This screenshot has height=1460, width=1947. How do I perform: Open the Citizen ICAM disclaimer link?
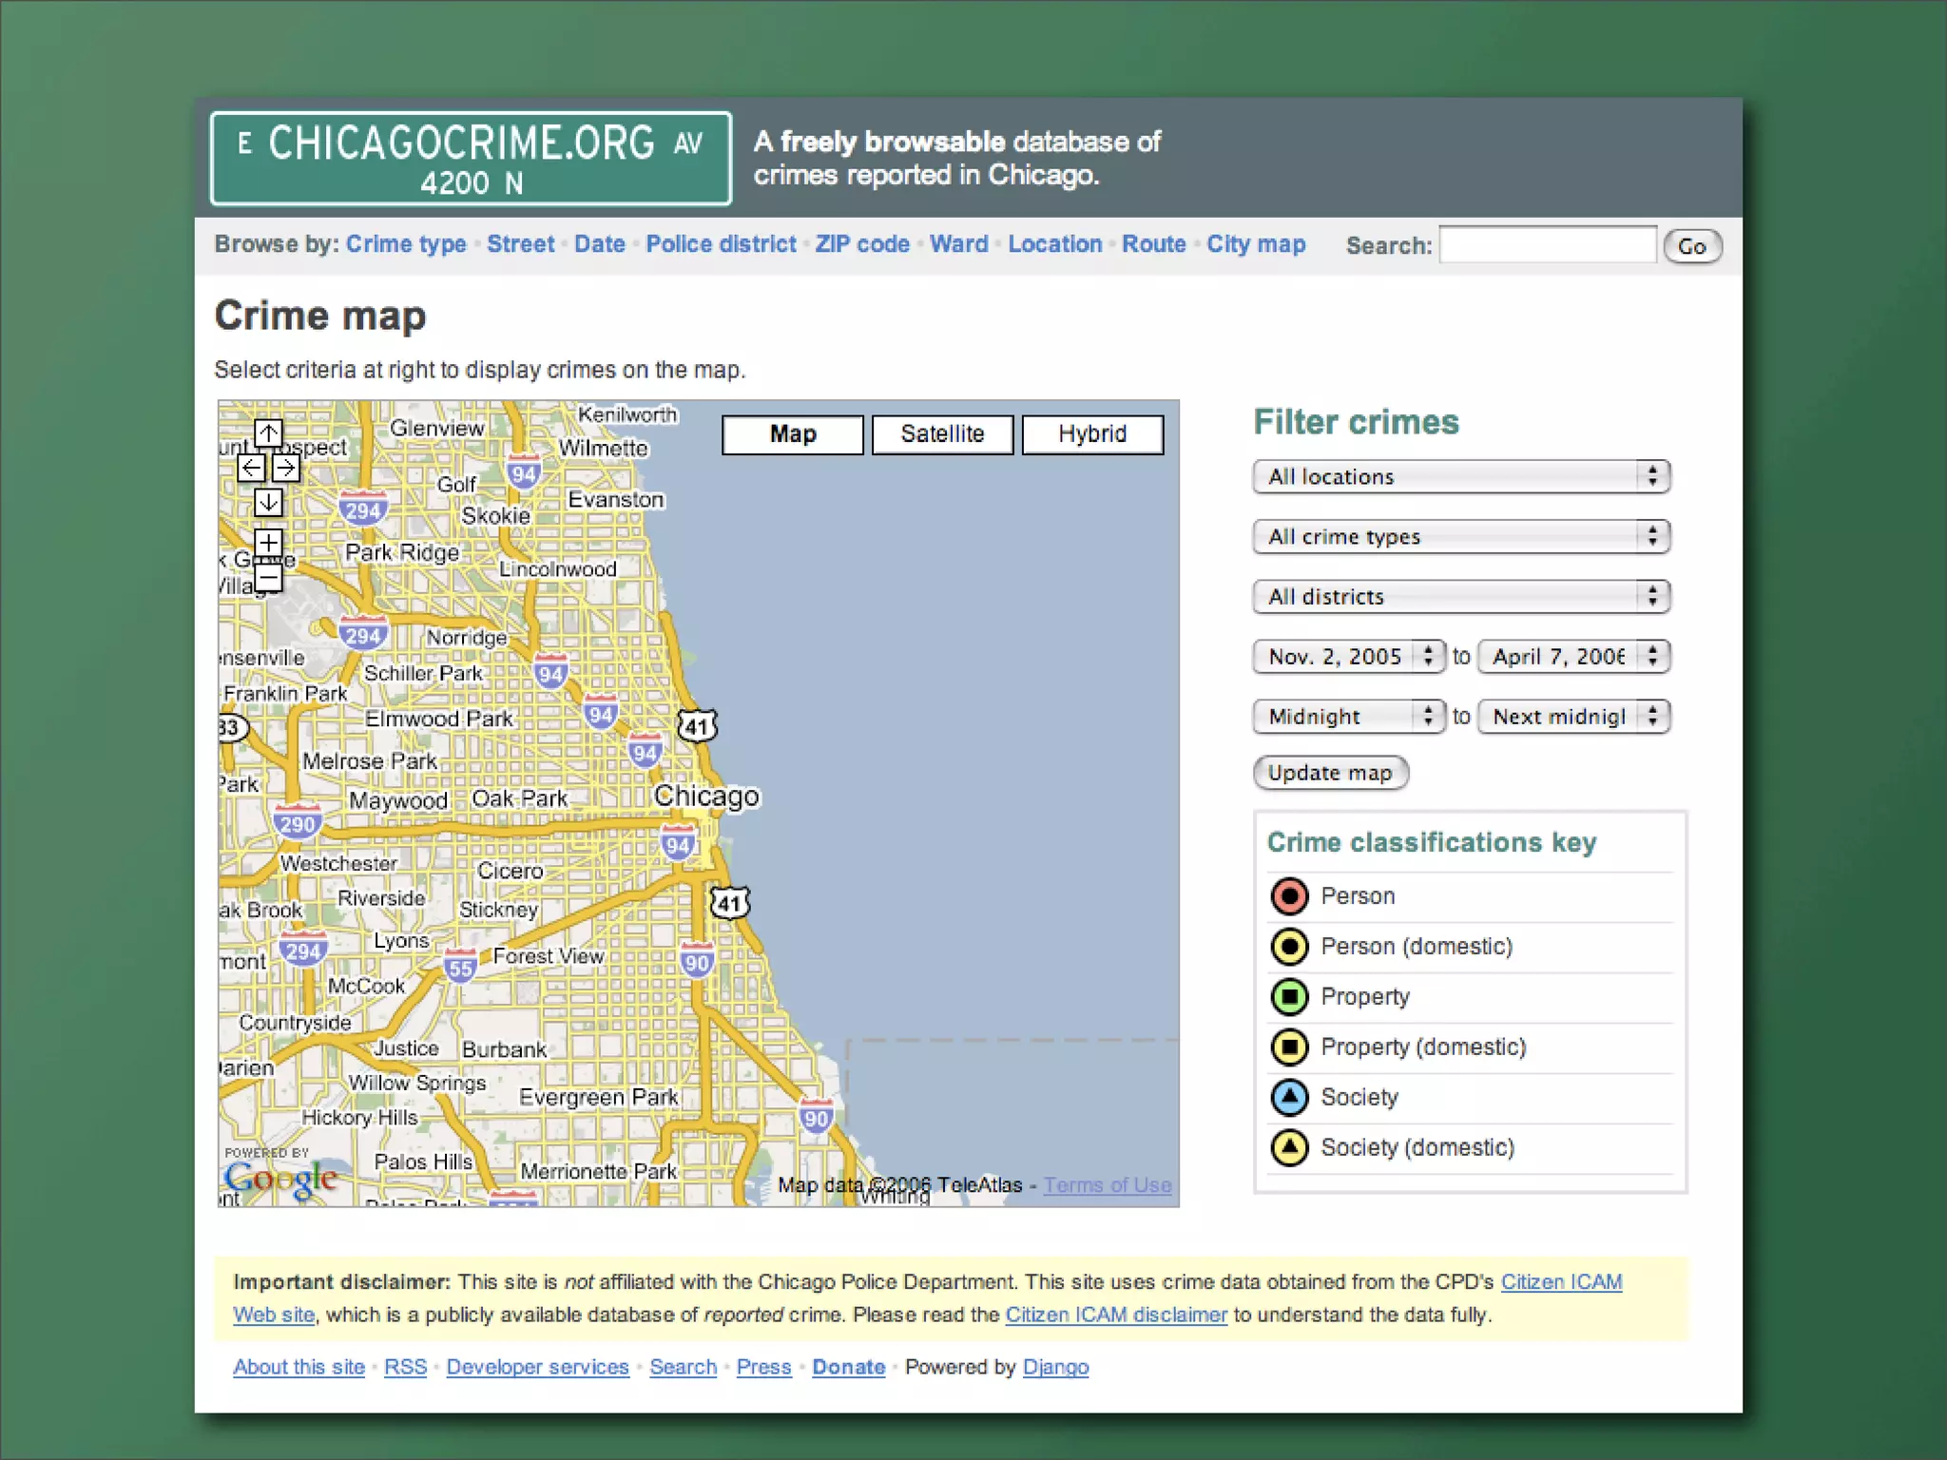(1116, 1315)
